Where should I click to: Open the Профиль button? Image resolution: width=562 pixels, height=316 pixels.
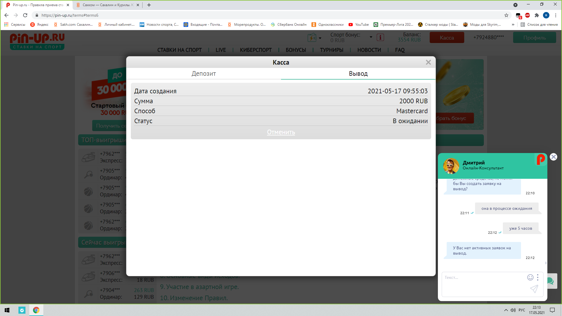(534, 38)
